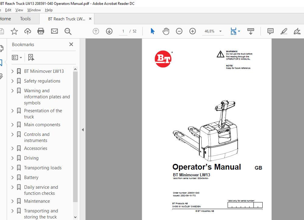This screenshot has width=304, height=220.
Task: Expand BT Minimover LW13 bookmark
Action: point(12,71)
